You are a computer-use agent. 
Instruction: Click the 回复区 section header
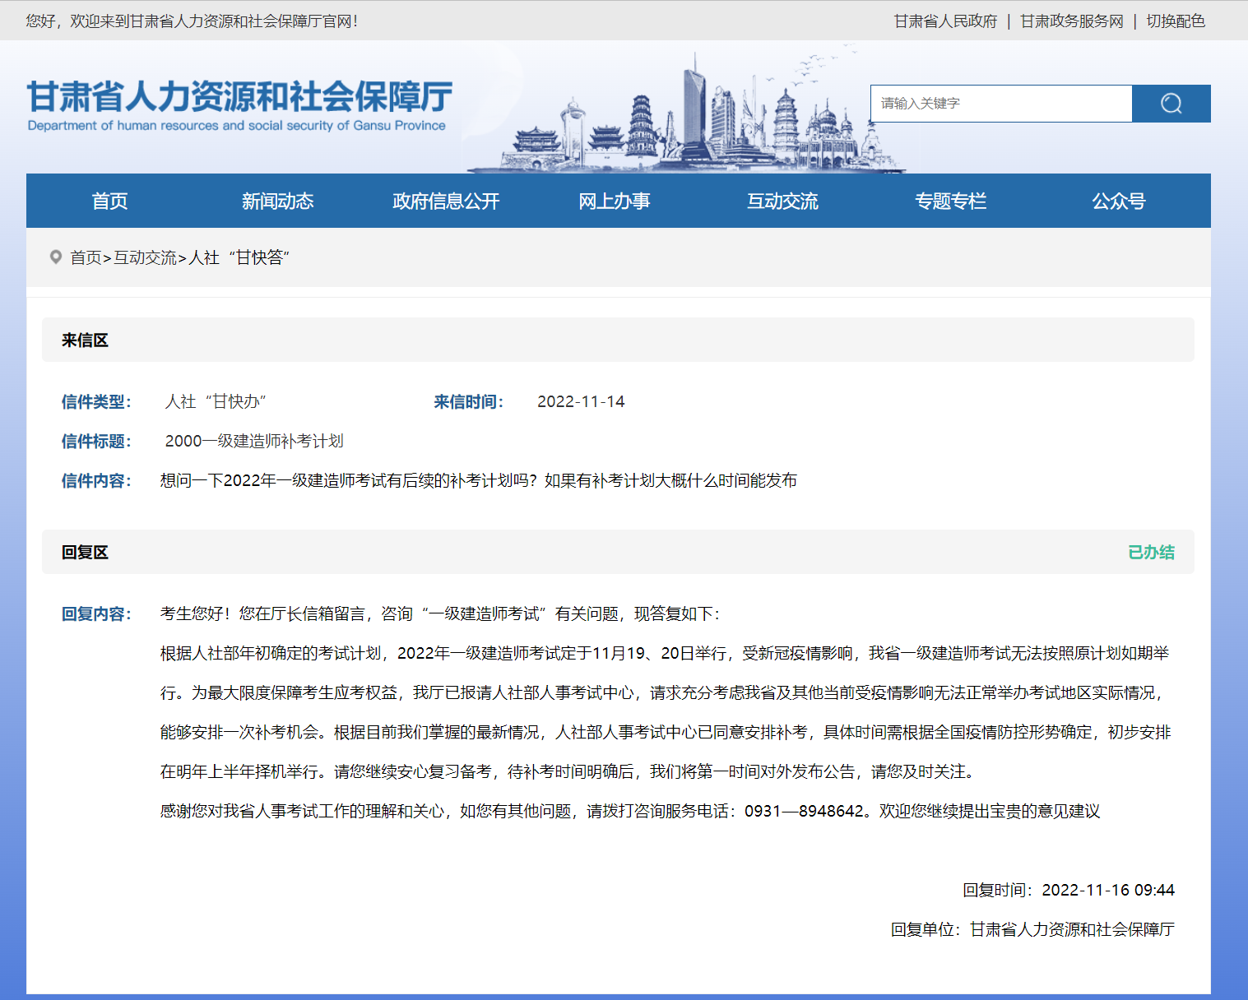(x=618, y=552)
